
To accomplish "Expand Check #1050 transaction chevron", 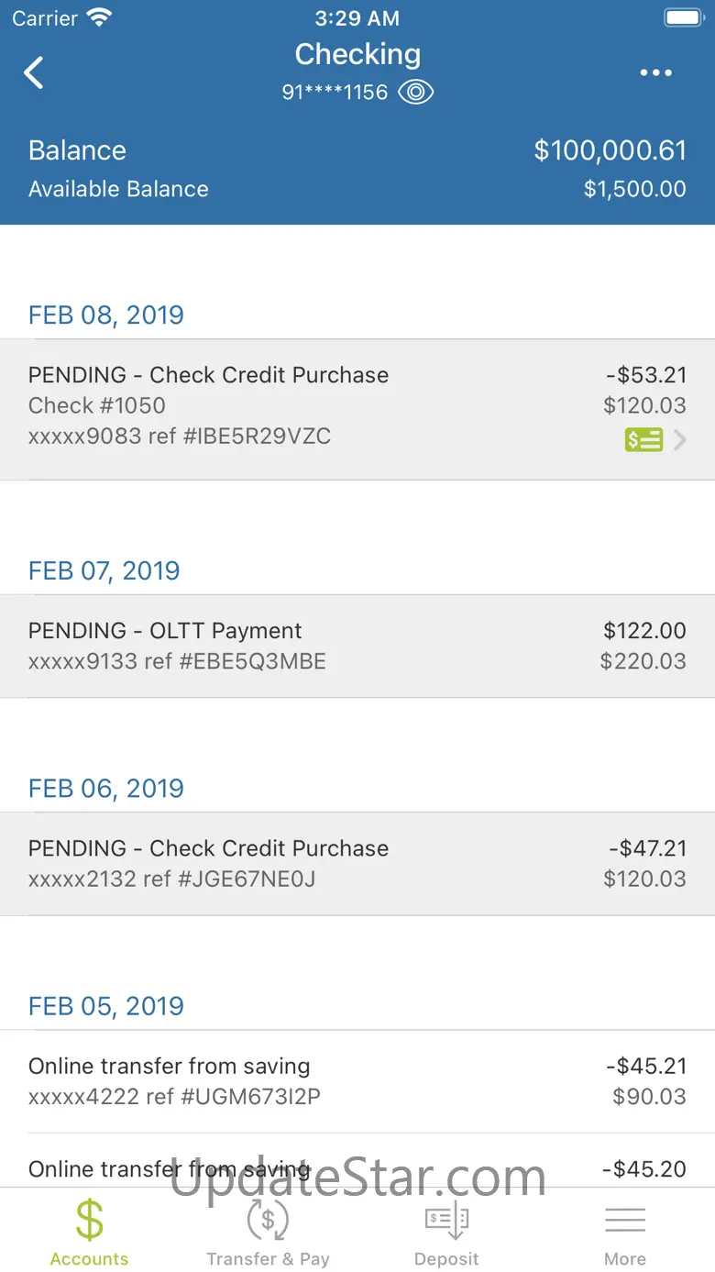I will [680, 440].
